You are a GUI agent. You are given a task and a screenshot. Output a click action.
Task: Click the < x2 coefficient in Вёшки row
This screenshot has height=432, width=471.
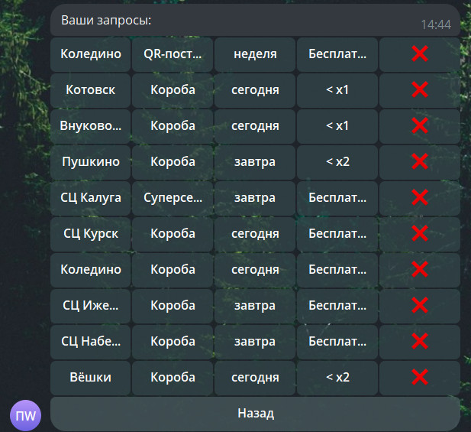[x=337, y=377]
